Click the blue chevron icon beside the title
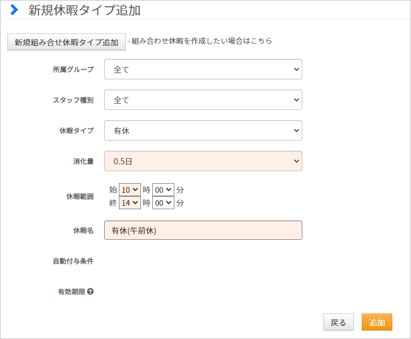This screenshot has width=411, height=339. tap(14, 10)
